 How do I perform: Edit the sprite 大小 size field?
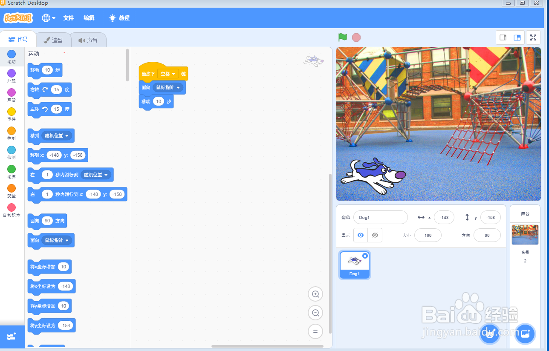pyautogui.click(x=428, y=235)
